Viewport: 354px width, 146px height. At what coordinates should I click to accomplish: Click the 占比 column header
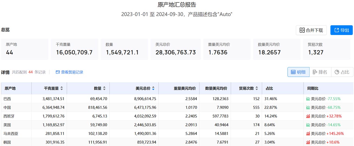point(283,88)
